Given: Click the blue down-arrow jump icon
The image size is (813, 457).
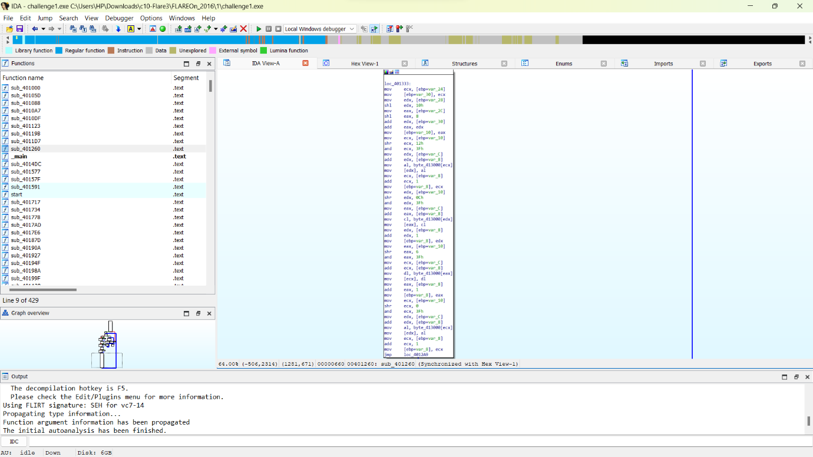Looking at the screenshot, I should pyautogui.click(x=118, y=29).
